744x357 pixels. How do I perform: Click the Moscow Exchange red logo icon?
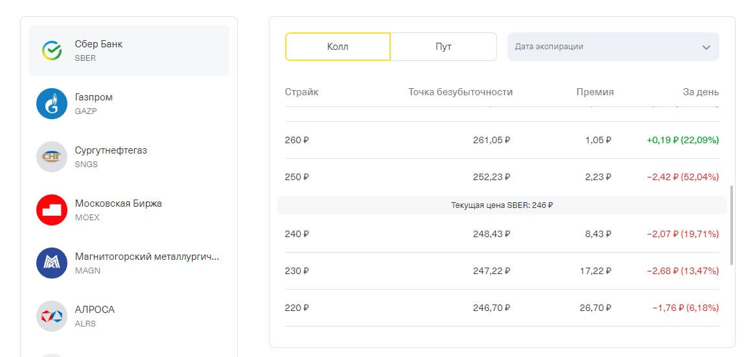[52, 210]
